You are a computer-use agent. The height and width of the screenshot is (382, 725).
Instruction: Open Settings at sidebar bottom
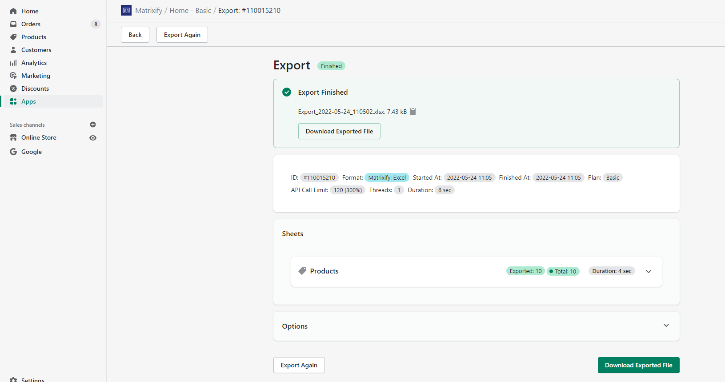(x=32, y=379)
